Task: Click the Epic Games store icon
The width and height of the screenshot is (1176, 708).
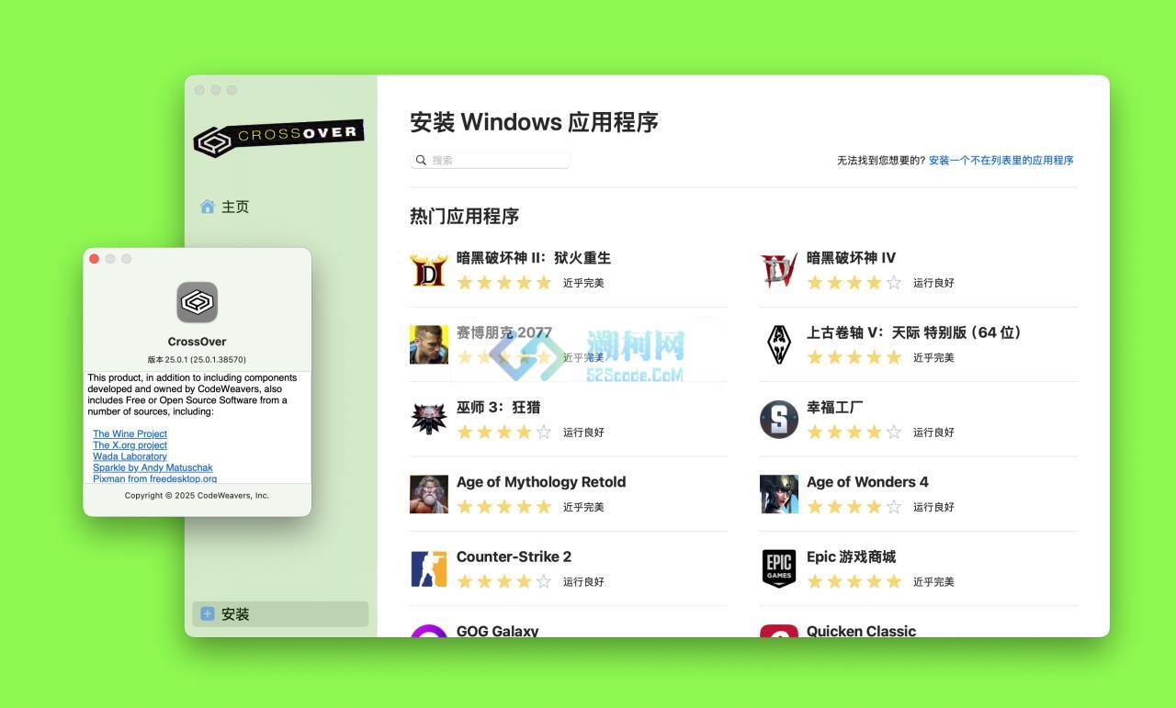Action: tap(779, 568)
